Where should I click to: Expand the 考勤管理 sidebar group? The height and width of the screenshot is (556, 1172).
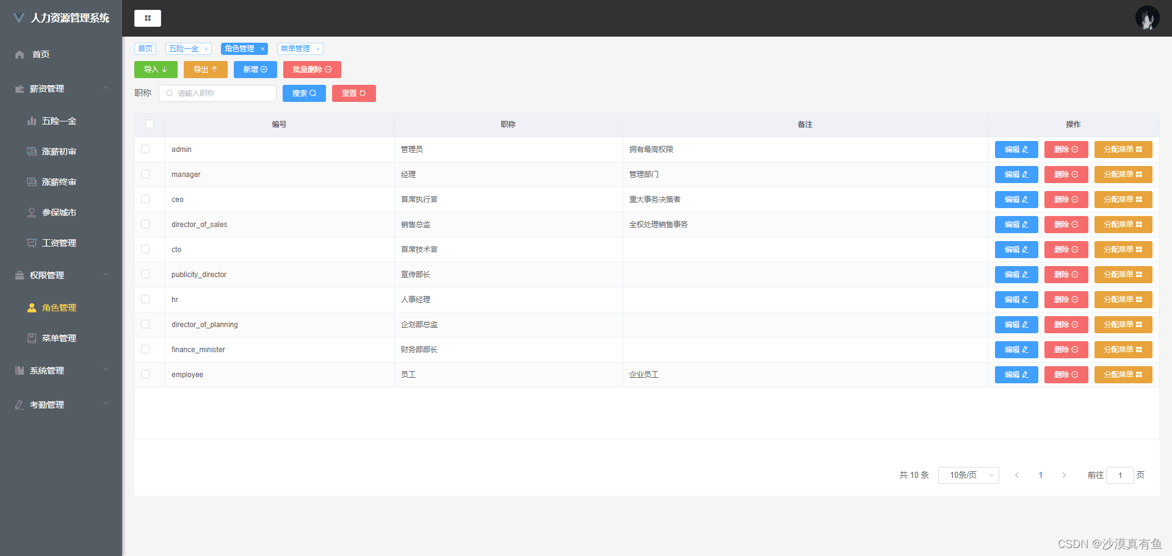point(61,405)
